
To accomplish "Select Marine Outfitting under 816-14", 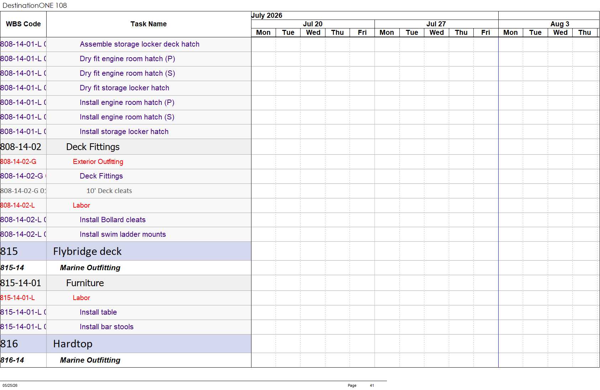I will coord(90,360).
